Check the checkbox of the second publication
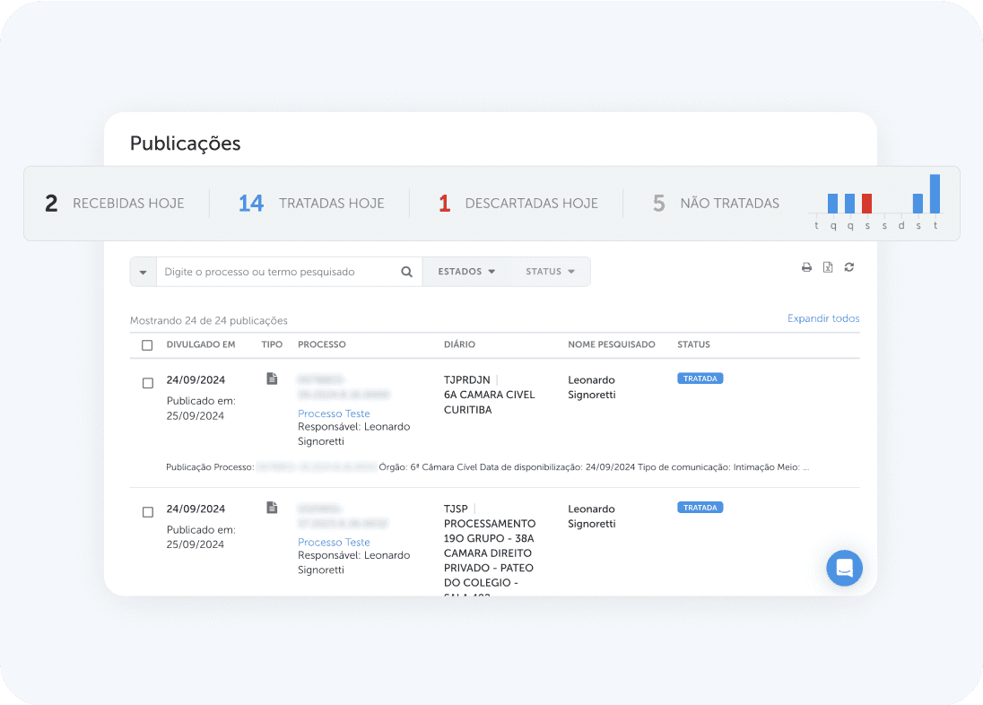 point(148,511)
